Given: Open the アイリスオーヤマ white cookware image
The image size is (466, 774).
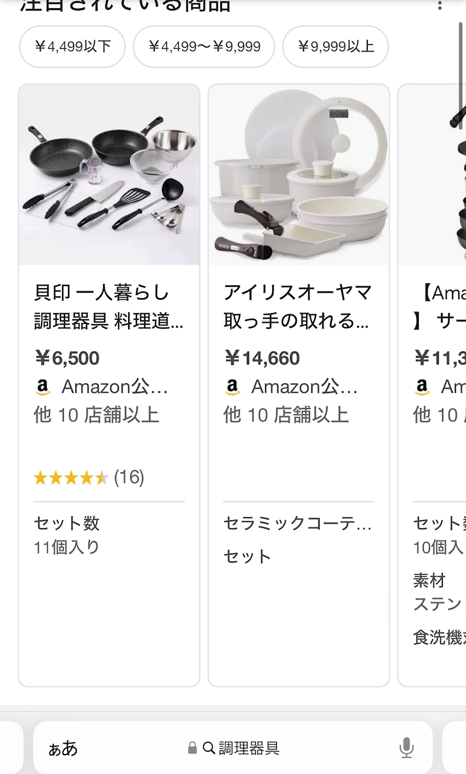Looking at the screenshot, I should (x=299, y=175).
